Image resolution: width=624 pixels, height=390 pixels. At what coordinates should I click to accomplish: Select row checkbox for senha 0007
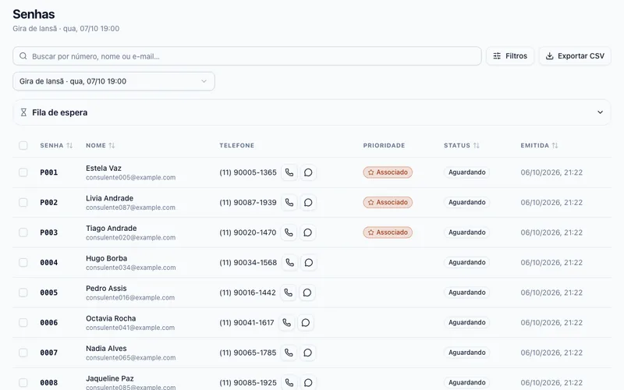[23, 353]
